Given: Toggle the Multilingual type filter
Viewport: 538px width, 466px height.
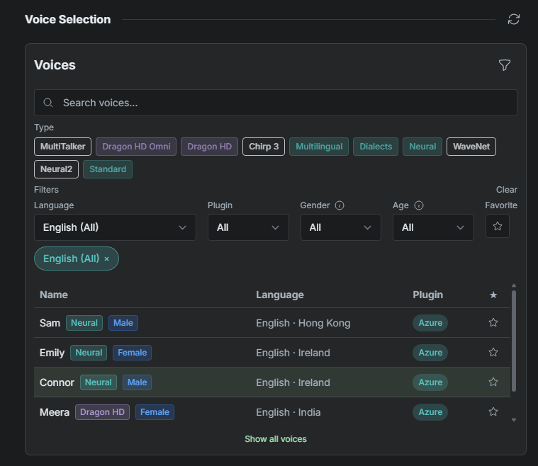Looking at the screenshot, I should click(319, 147).
